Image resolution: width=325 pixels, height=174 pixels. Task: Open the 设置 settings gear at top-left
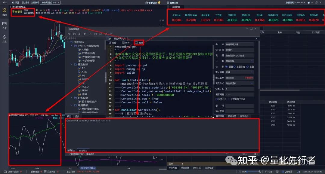click(14, 2)
